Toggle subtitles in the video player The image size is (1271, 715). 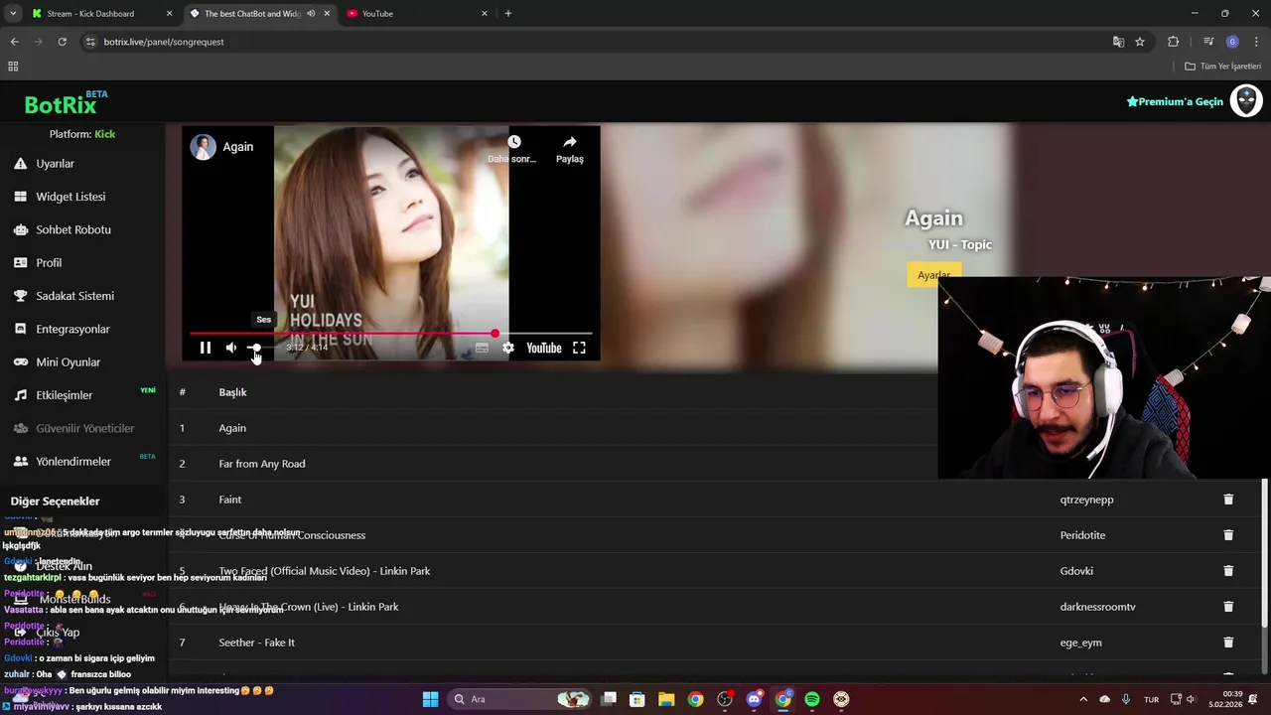[x=482, y=348]
